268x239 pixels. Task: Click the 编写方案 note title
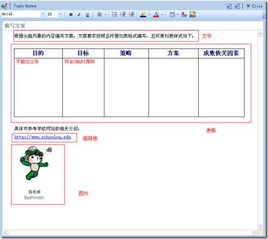tap(15, 26)
